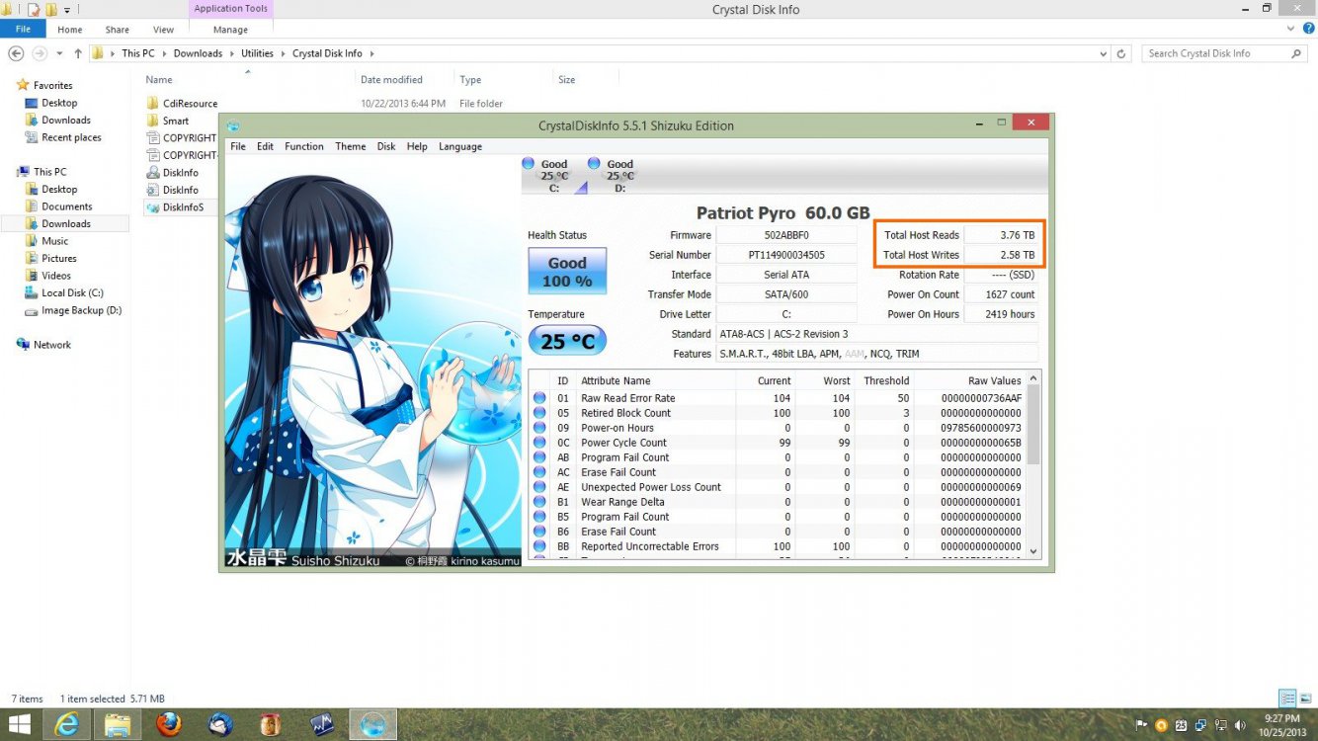Click the Good 100 % health status button

(567, 271)
